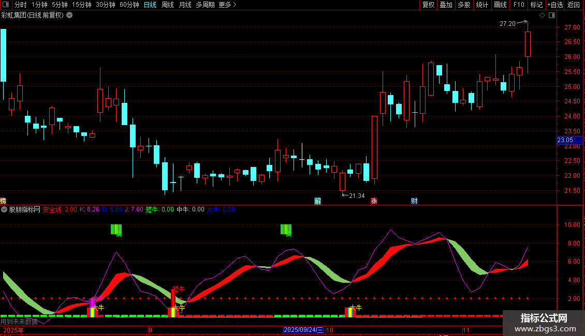Screen dimensions: 585x336
Task: Click the month 11 axis label
Action: tap(466, 330)
